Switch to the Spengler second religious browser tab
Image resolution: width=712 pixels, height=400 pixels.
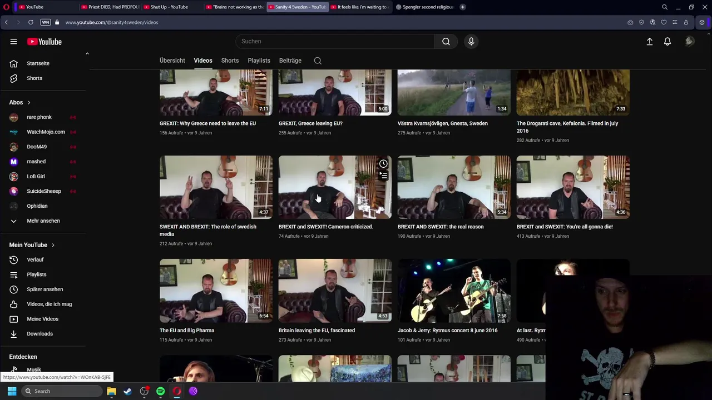425,7
